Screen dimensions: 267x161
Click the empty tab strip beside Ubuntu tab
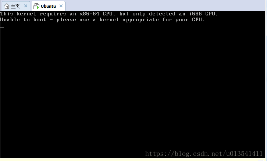(x=165, y=6)
